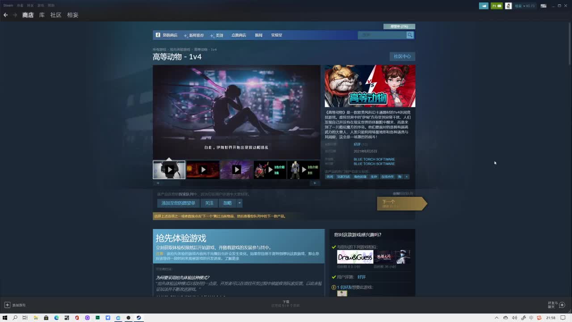The height and width of the screenshot is (322, 572).
Task: Expand 类别 categories menu
Action: click(x=217, y=35)
